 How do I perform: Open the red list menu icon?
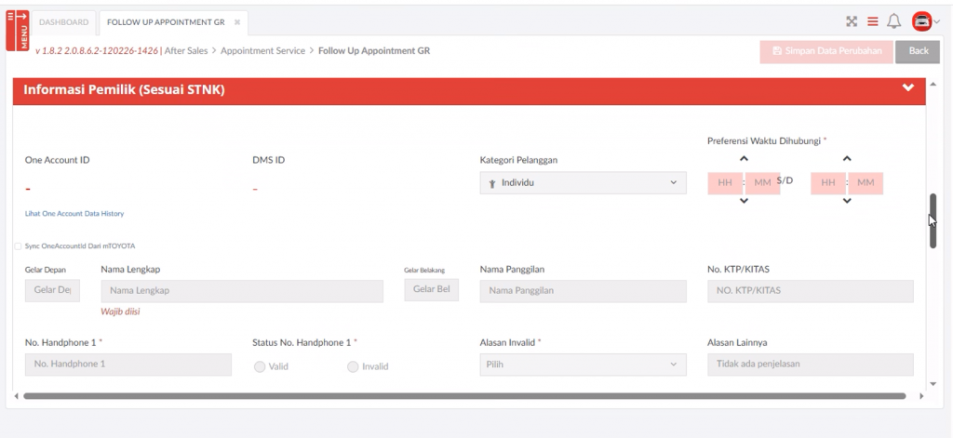click(873, 21)
